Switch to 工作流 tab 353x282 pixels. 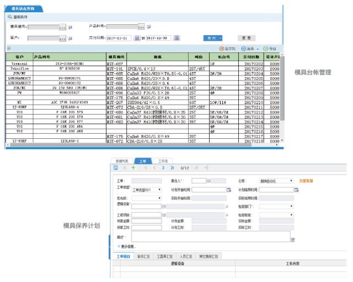click(163, 161)
